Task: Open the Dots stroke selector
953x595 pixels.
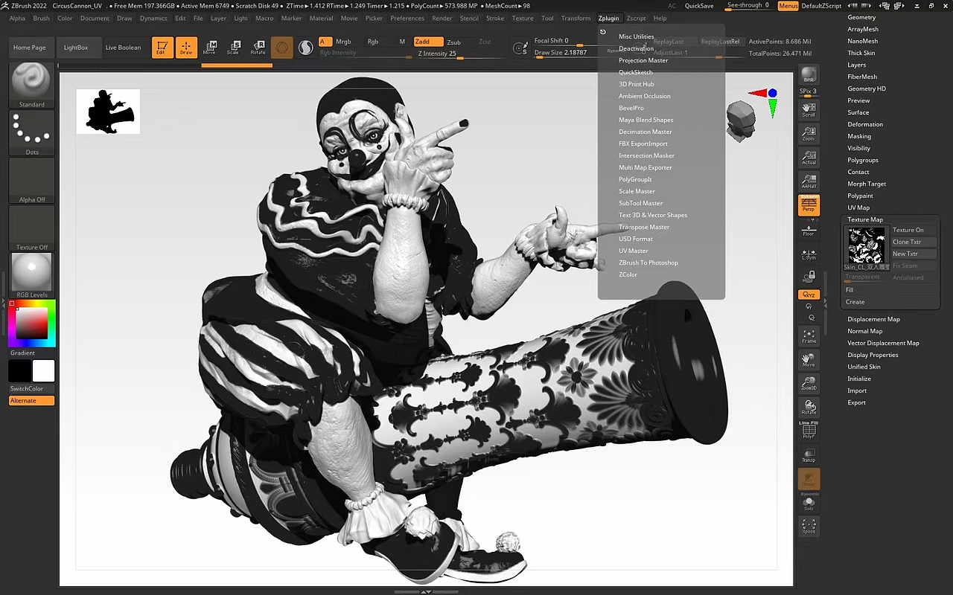Action: pyautogui.click(x=32, y=132)
